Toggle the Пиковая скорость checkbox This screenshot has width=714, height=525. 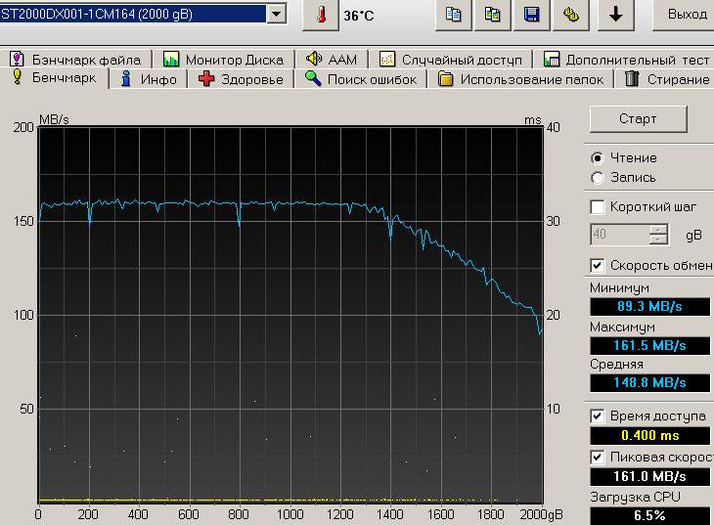[x=598, y=457]
